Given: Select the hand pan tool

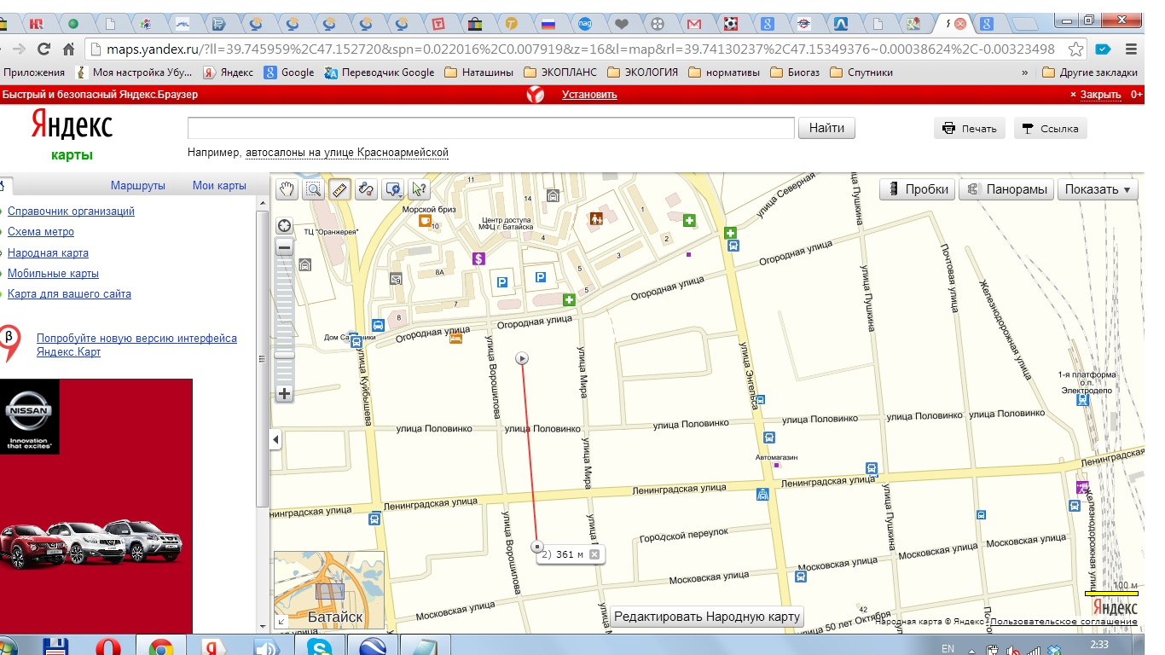Looking at the screenshot, I should pos(287,189).
